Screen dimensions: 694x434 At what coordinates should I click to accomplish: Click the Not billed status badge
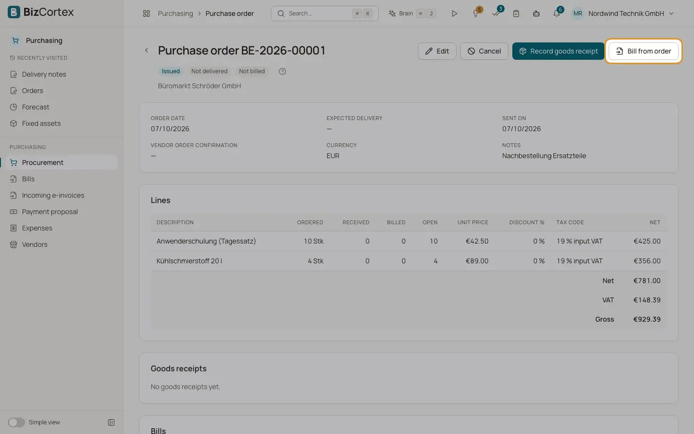pos(252,71)
